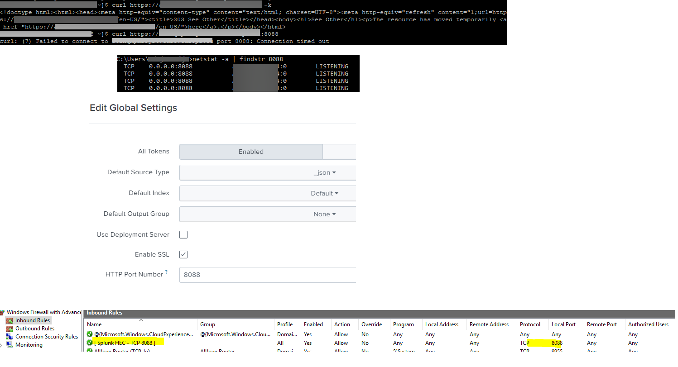
Task: Sort rules by the Protocol column header
Action: coord(530,324)
